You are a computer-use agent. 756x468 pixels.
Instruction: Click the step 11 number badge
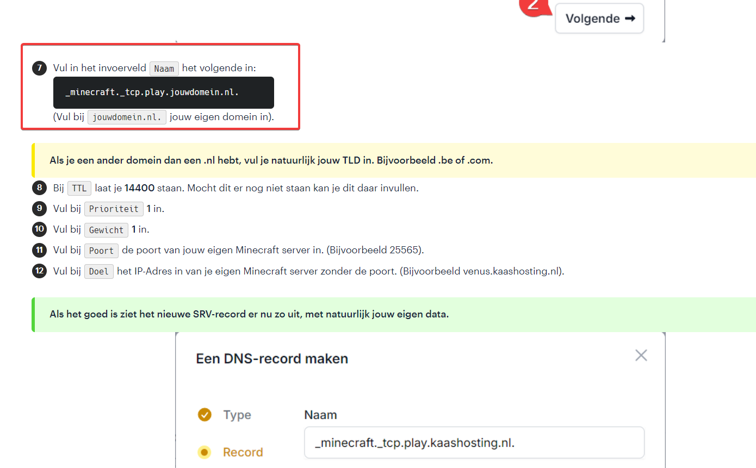(39, 250)
